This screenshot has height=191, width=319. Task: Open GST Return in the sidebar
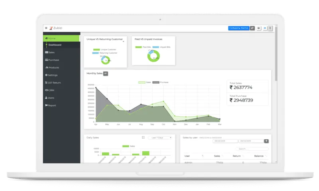pyautogui.click(x=53, y=83)
